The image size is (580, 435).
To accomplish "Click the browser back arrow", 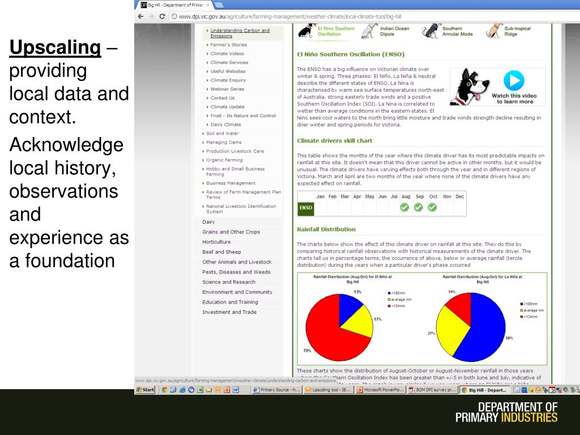I will pos(140,16).
